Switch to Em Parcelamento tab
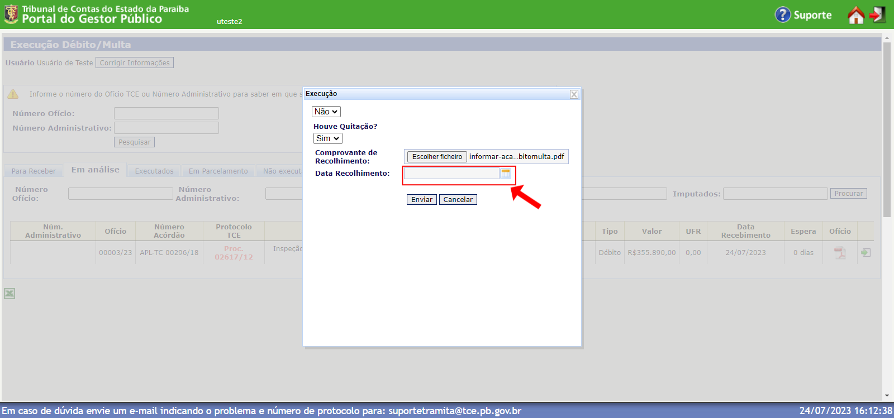Image resolution: width=894 pixels, height=418 pixels. [218, 171]
